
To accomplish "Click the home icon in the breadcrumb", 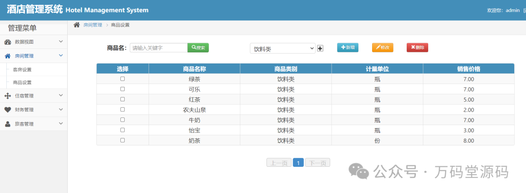I will (x=77, y=25).
